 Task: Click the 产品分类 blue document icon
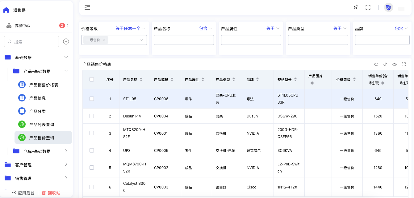click(x=22, y=111)
